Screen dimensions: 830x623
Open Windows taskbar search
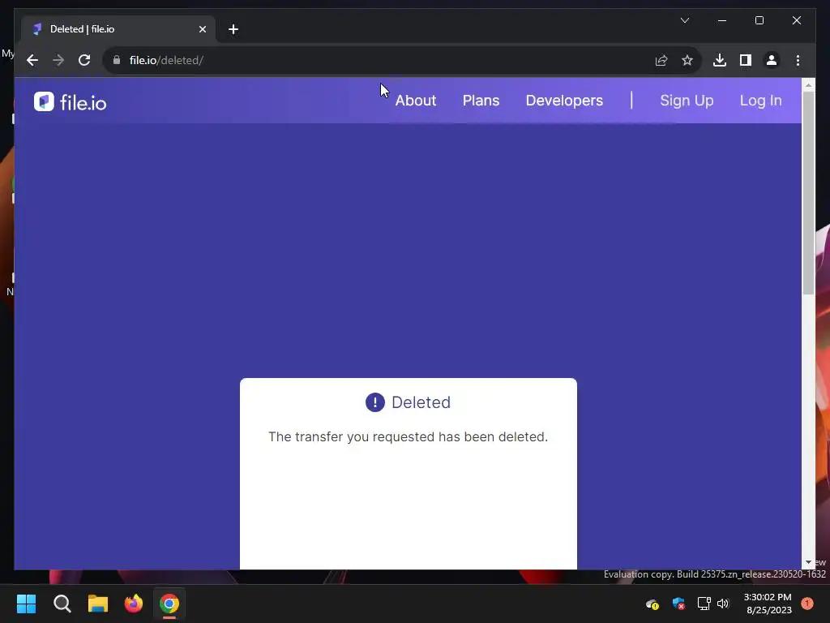coord(62,604)
